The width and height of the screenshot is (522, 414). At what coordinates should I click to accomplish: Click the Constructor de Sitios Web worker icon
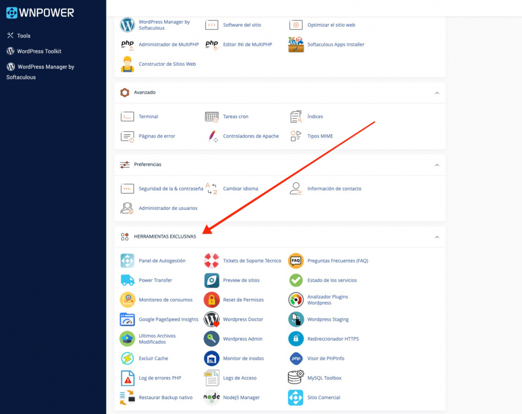click(x=127, y=64)
